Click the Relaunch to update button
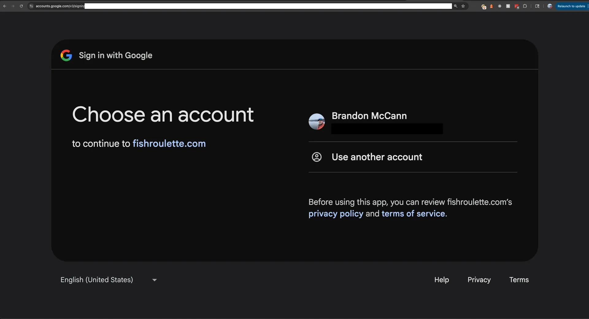 point(571,6)
